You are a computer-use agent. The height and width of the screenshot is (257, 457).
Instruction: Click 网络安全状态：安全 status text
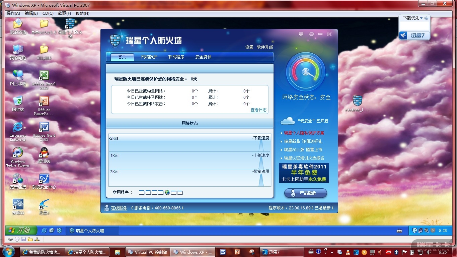coord(306,98)
